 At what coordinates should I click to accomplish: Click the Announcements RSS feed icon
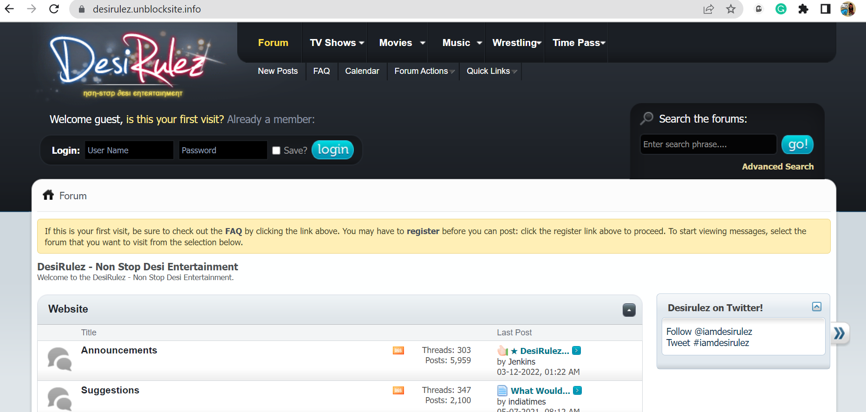398,351
